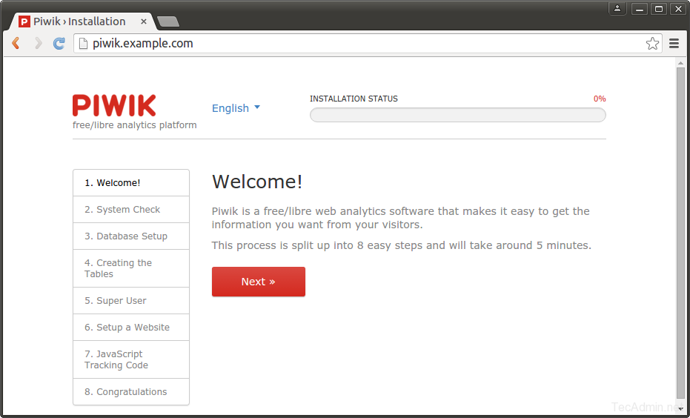Open a new browser tab
This screenshot has height=418, width=690.
(167, 21)
